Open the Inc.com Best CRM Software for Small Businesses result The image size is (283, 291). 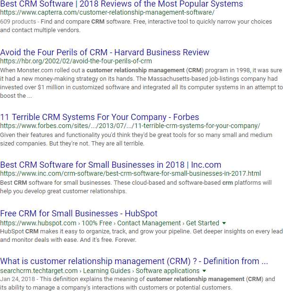point(110,165)
